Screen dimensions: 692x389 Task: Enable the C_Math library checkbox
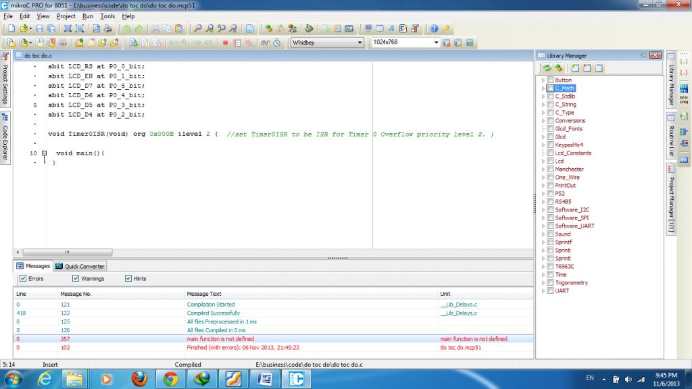(x=550, y=88)
